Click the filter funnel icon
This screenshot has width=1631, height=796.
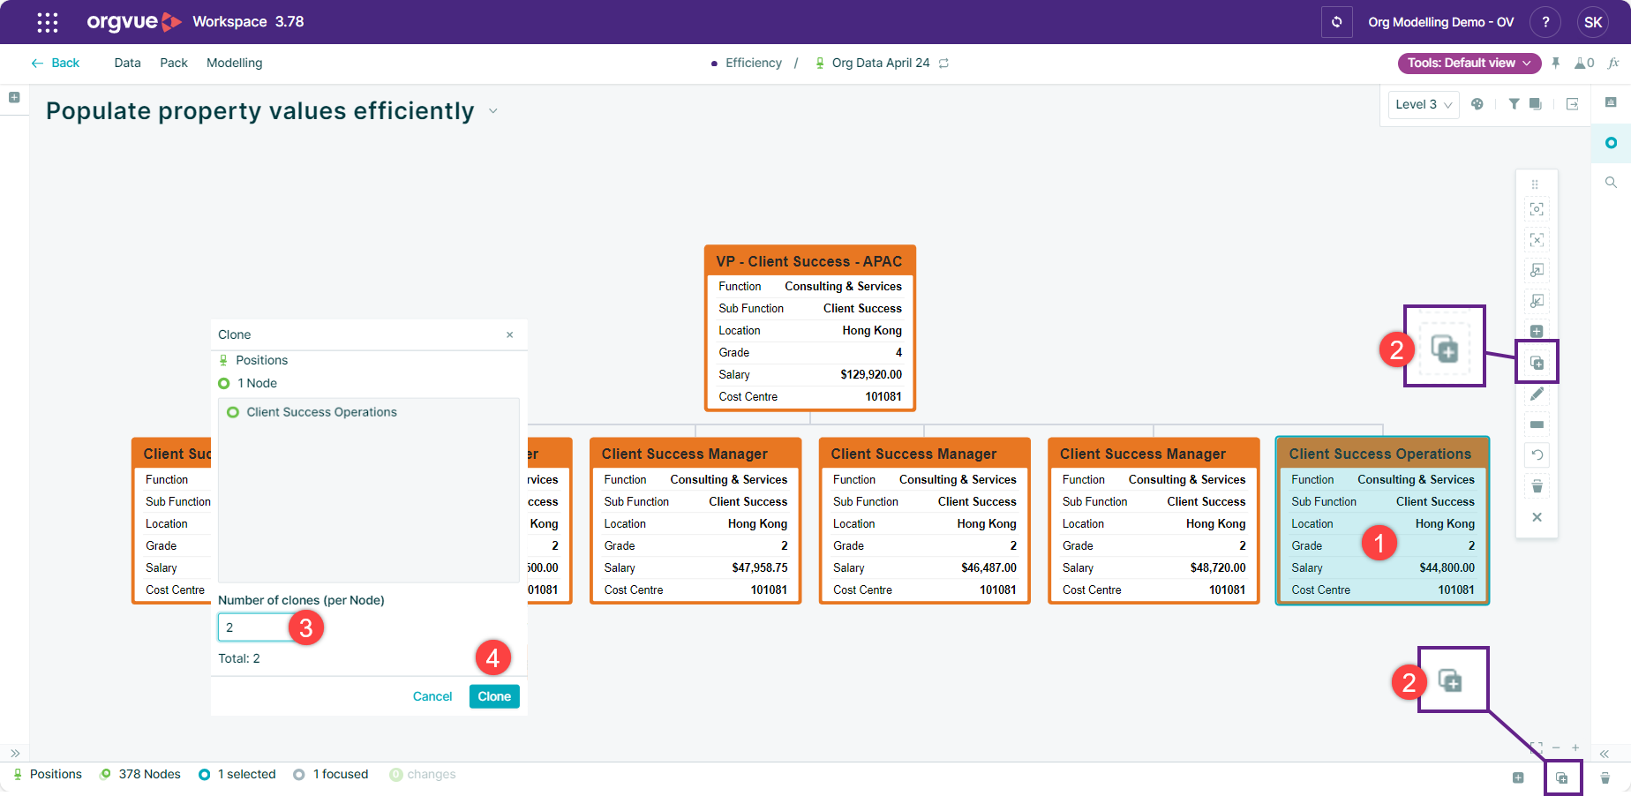point(1514,104)
